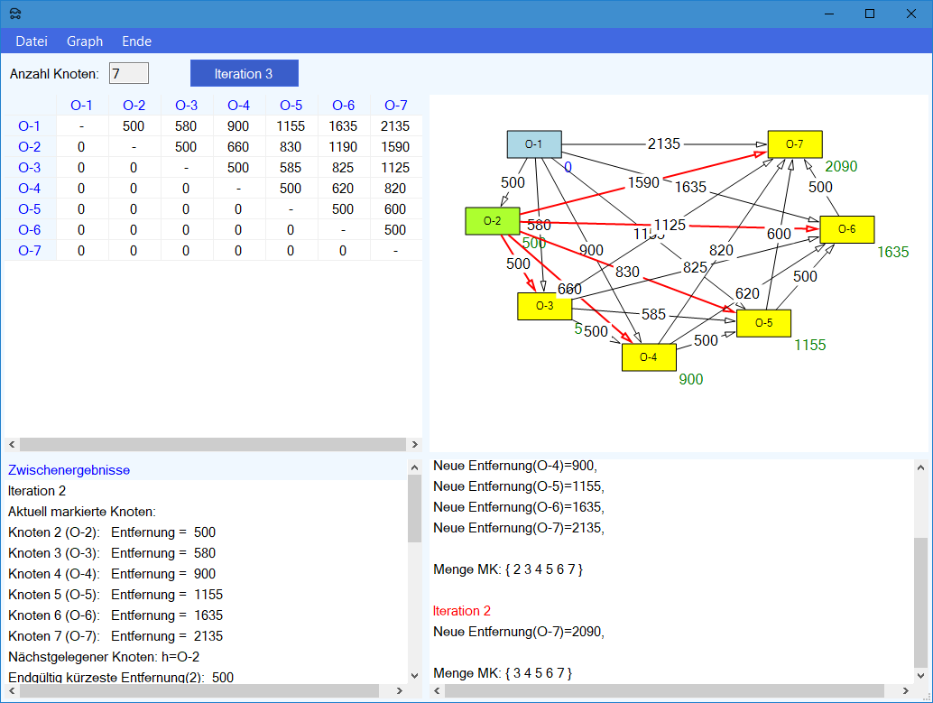Open the Datei menu
933x703 pixels.
pos(32,42)
